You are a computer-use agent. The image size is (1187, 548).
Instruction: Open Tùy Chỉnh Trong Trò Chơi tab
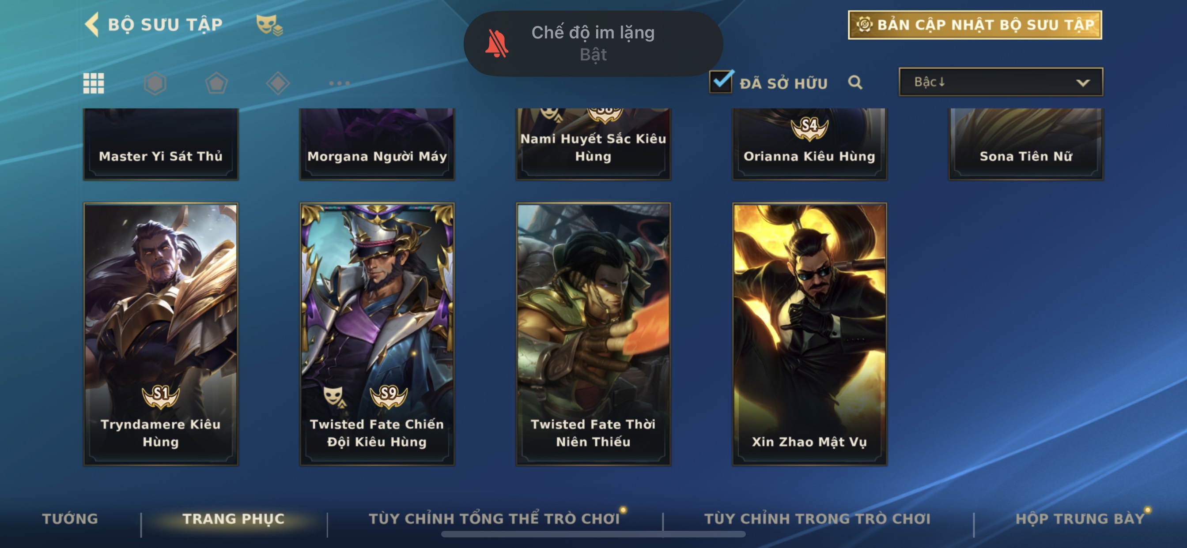[817, 518]
